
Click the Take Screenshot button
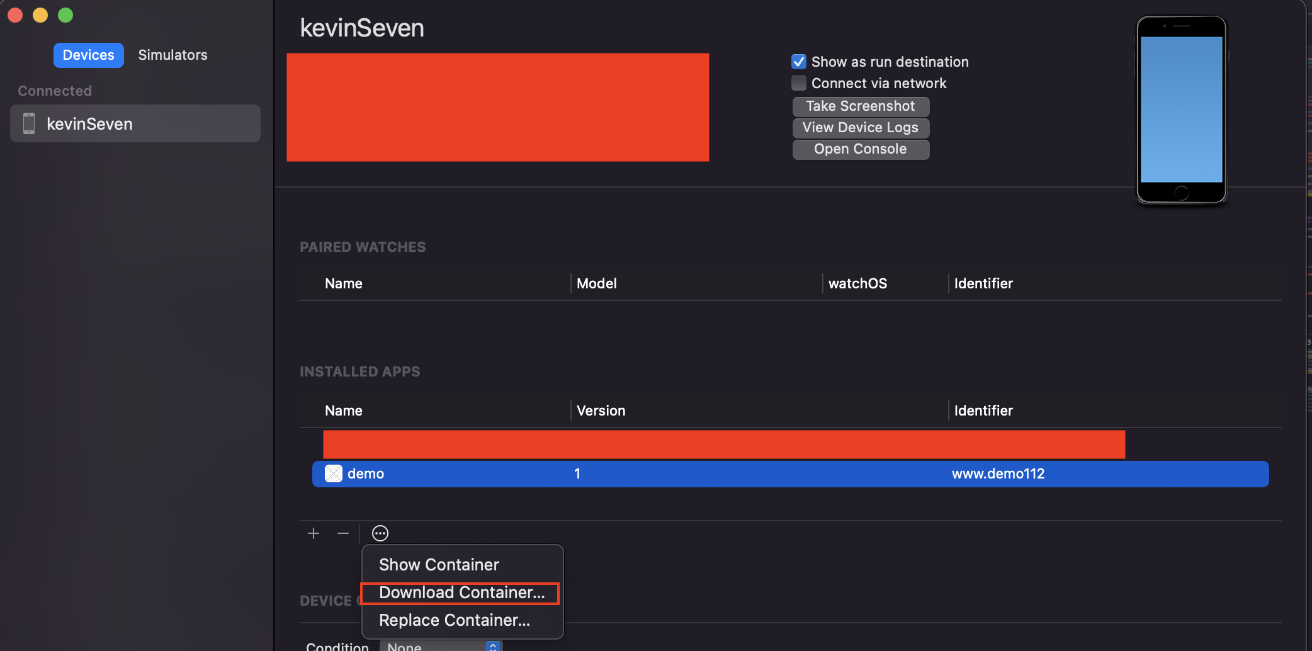click(861, 106)
